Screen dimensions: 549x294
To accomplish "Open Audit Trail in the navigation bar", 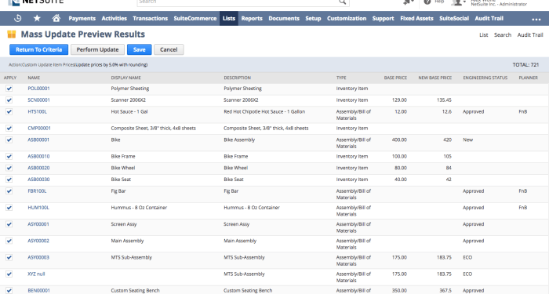I will click(489, 19).
